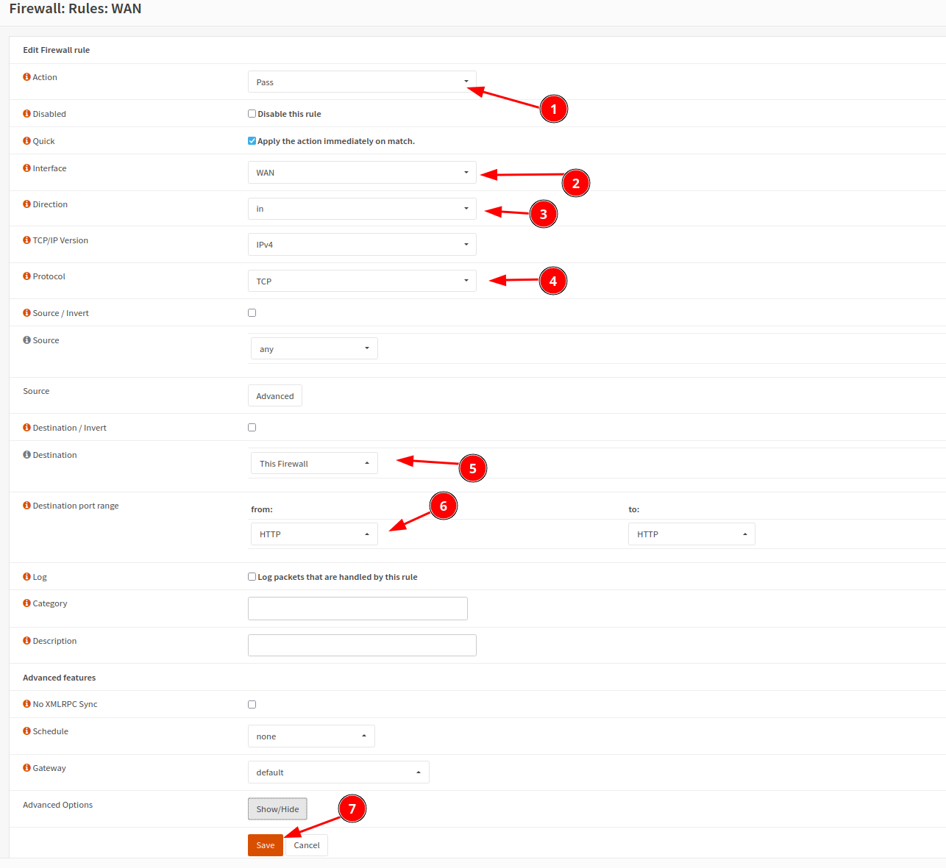The width and height of the screenshot is (946, 868).
Task: Click the info icon next to Protocol
Action: pyautogui.click(x=26, y=276)
